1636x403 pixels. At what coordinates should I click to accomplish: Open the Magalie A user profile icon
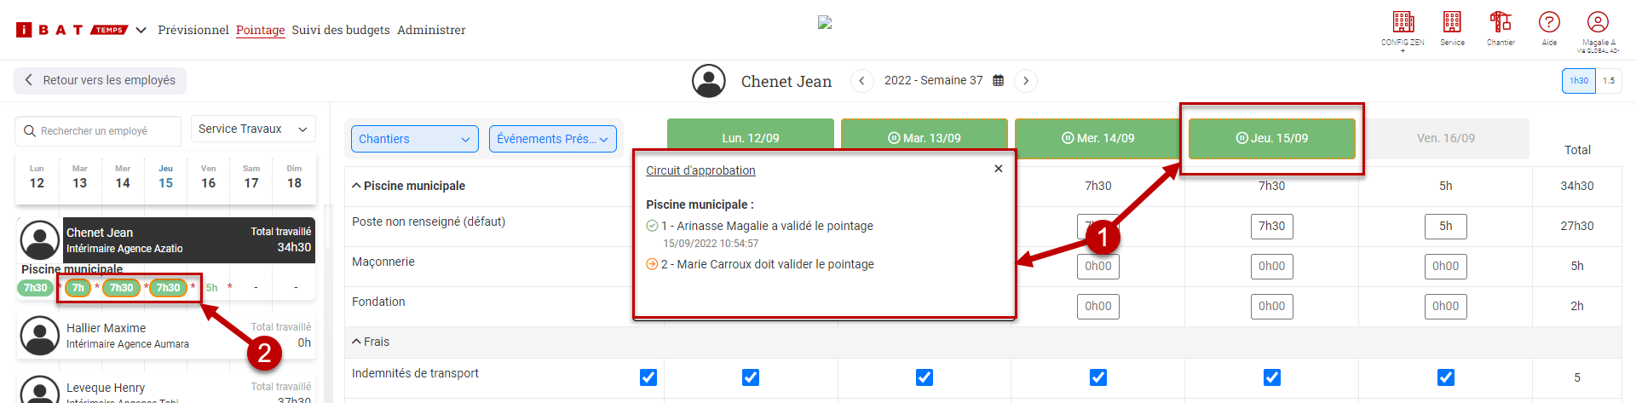1598,22
